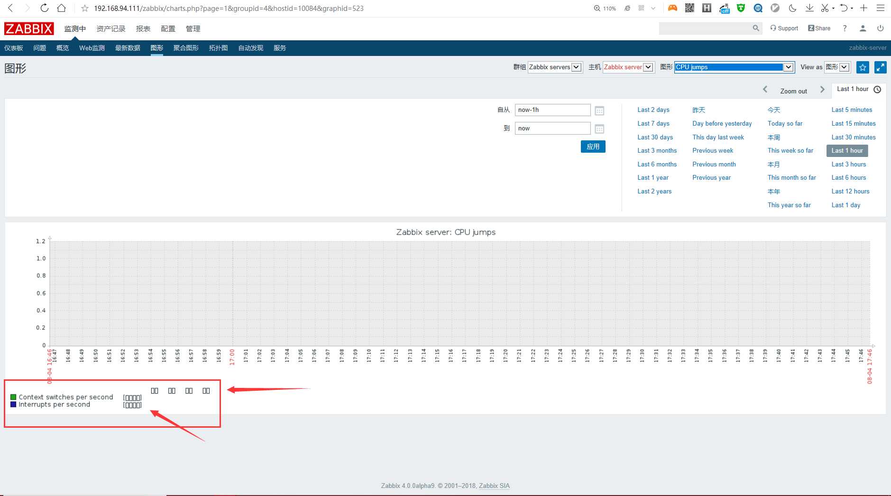Image resolution: width=891 pixels, height=496 pixels.
Task: Open a new tab with plus icon
Action: 863,8
